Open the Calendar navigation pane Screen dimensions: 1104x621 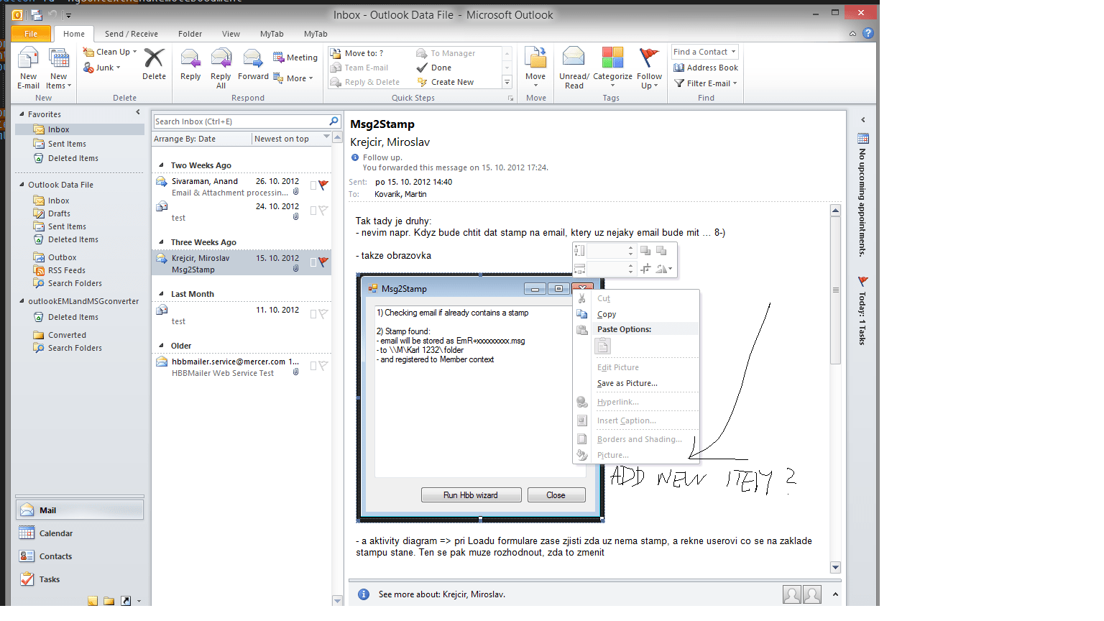coord(55,533)
